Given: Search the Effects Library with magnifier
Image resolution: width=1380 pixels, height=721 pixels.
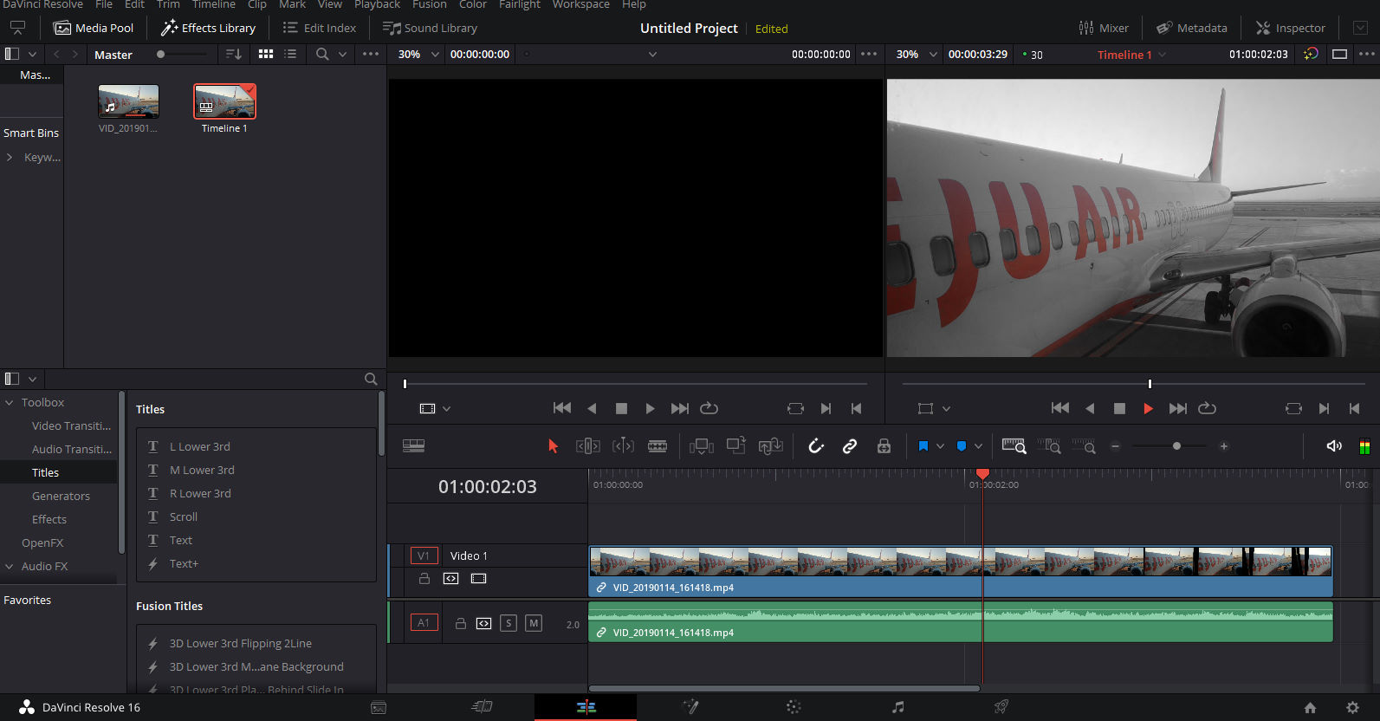Looking at the screenshot, I should (371, 379).
